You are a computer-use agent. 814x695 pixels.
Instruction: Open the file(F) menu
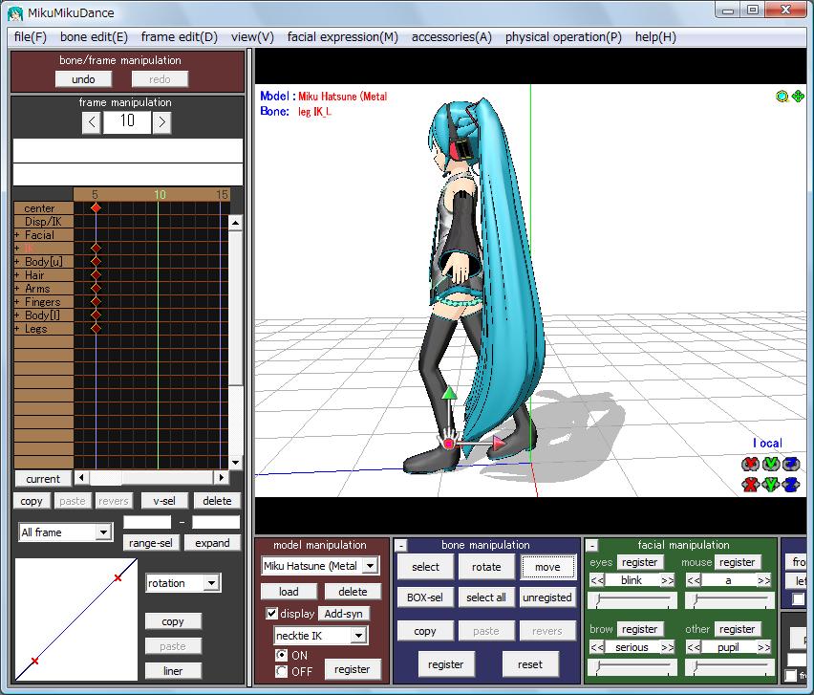pyautogui.click(x=31, y=37)
